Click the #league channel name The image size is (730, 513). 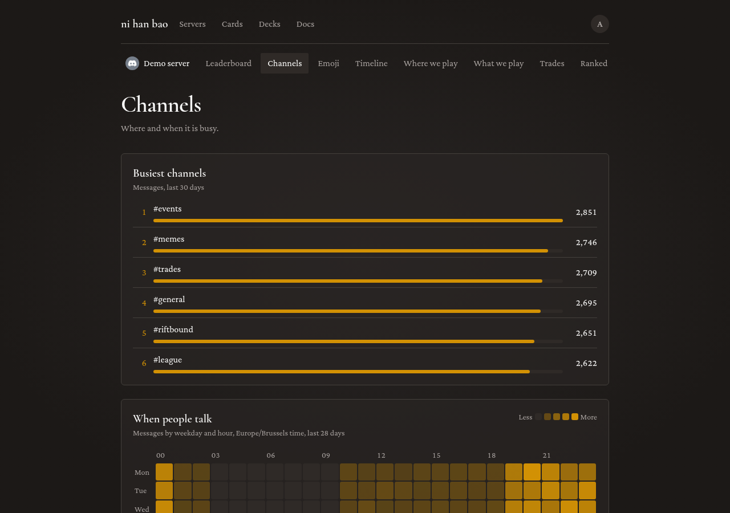pyautogui.click(x=168, y=360)
